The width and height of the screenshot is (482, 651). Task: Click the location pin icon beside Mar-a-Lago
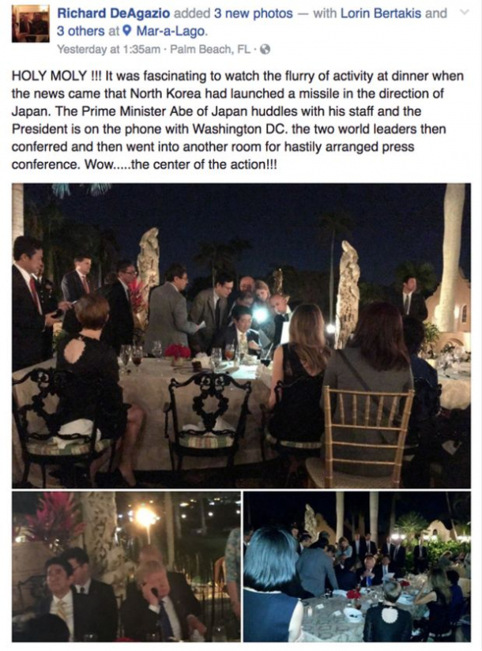point(128,31)
